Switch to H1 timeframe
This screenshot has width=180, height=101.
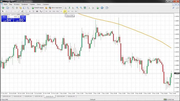pos(61,11)
